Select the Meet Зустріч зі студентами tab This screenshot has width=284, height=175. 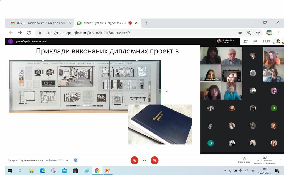coord(103,23)
